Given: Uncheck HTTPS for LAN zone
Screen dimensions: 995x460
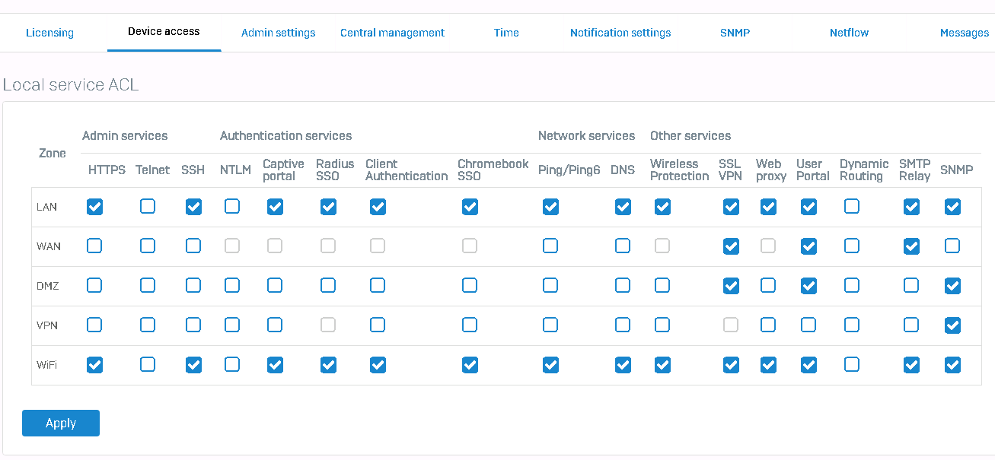Looking at the screenshot, I should pyautogui.click(x=94, y=207).
